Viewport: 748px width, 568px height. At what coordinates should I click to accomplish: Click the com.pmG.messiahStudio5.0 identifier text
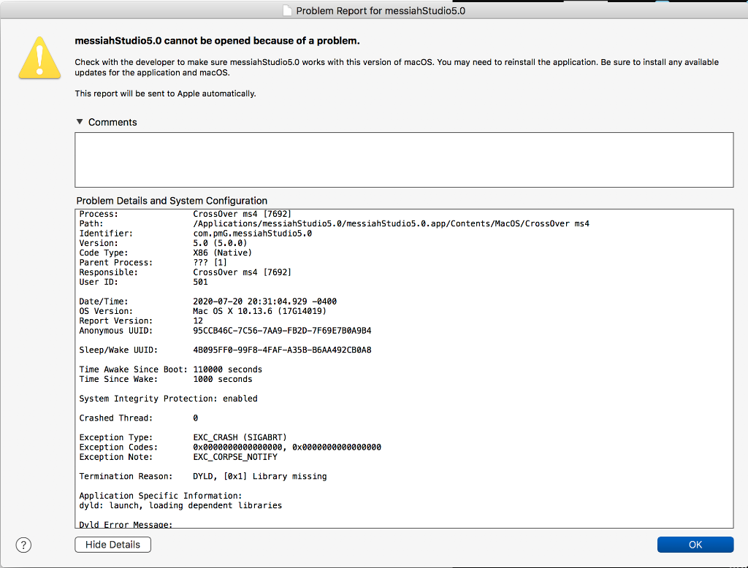[x=252, y=234]
